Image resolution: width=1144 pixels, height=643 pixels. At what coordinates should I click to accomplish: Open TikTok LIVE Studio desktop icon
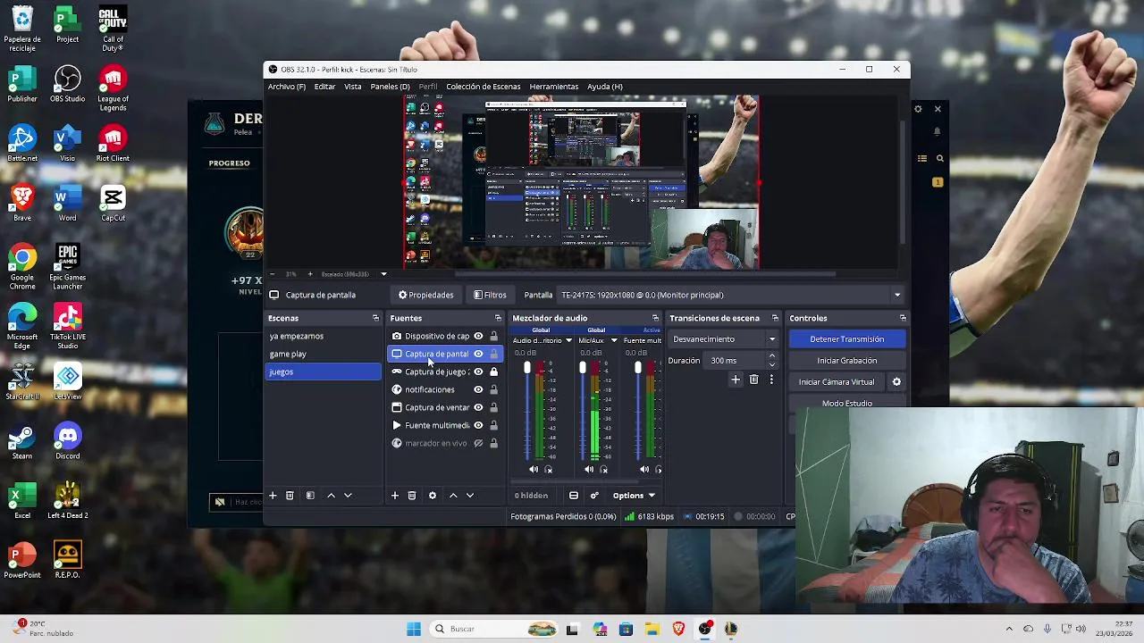68,326
